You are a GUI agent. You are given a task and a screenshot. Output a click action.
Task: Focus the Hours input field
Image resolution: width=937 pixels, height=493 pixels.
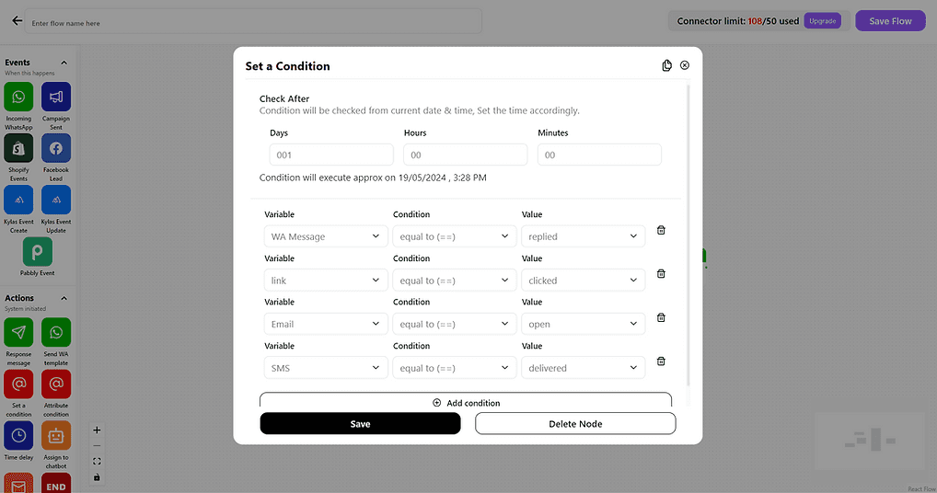466,155
